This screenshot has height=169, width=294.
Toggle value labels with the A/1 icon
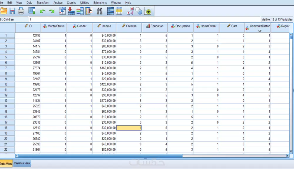130,11
